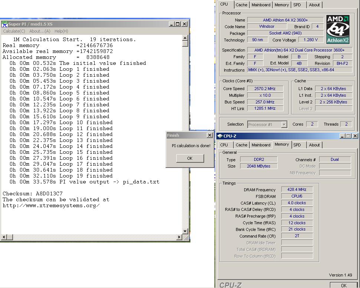Open the About...(A) menu
Screen dimensions: 360x288
tap(40, 31)
